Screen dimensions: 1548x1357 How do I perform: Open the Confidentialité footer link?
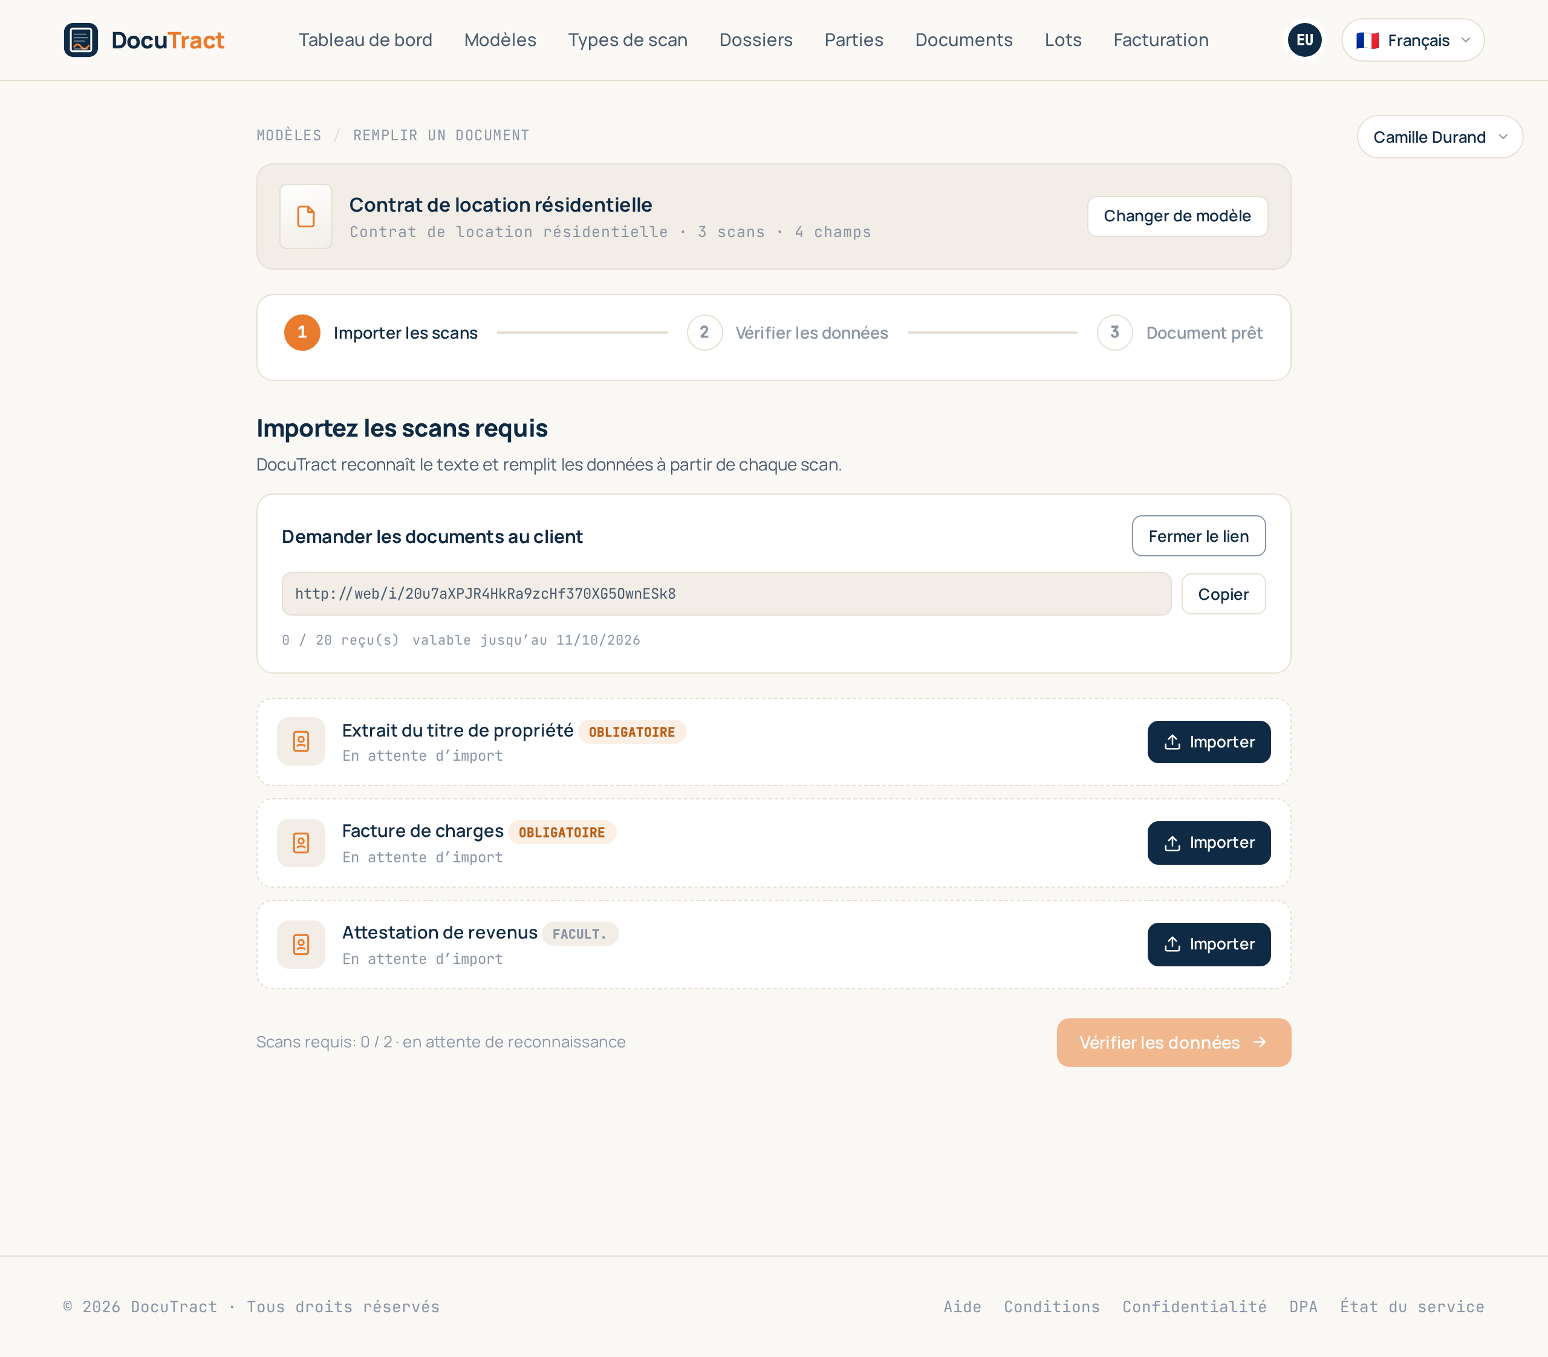pyautogui.click(x=1194, y=1307)
